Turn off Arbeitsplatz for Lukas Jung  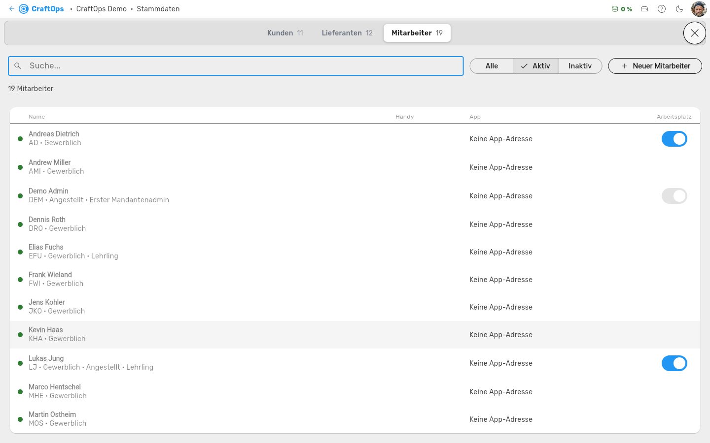674,363
